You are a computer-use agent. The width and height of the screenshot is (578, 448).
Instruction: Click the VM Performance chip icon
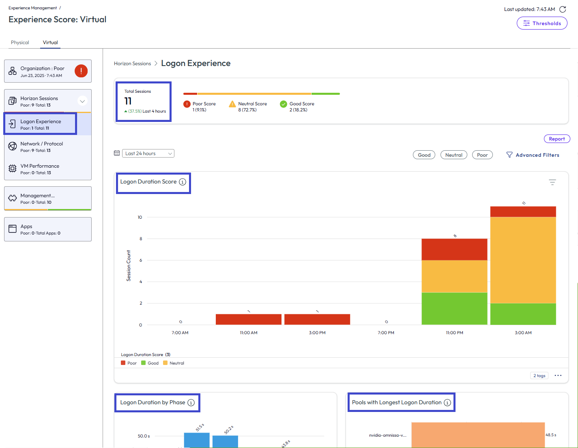(13, 169)
